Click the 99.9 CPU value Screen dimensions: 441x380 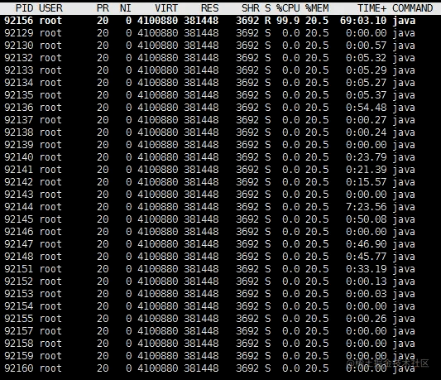(x=288, y=21)
